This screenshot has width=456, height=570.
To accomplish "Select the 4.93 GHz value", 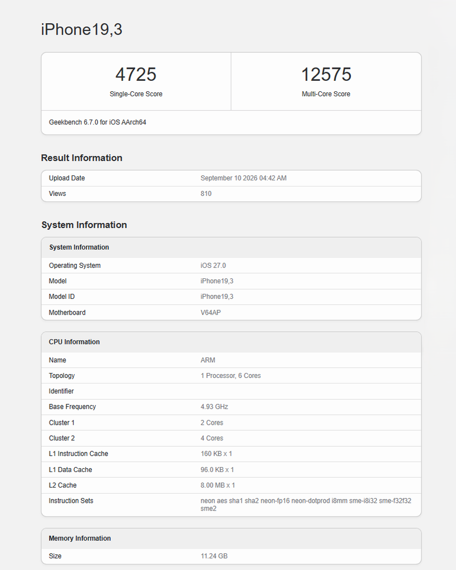I will [x=214, y=407].
